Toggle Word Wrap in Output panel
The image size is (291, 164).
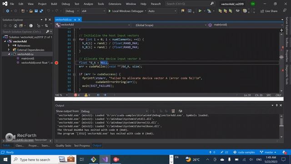pos(180,111)
